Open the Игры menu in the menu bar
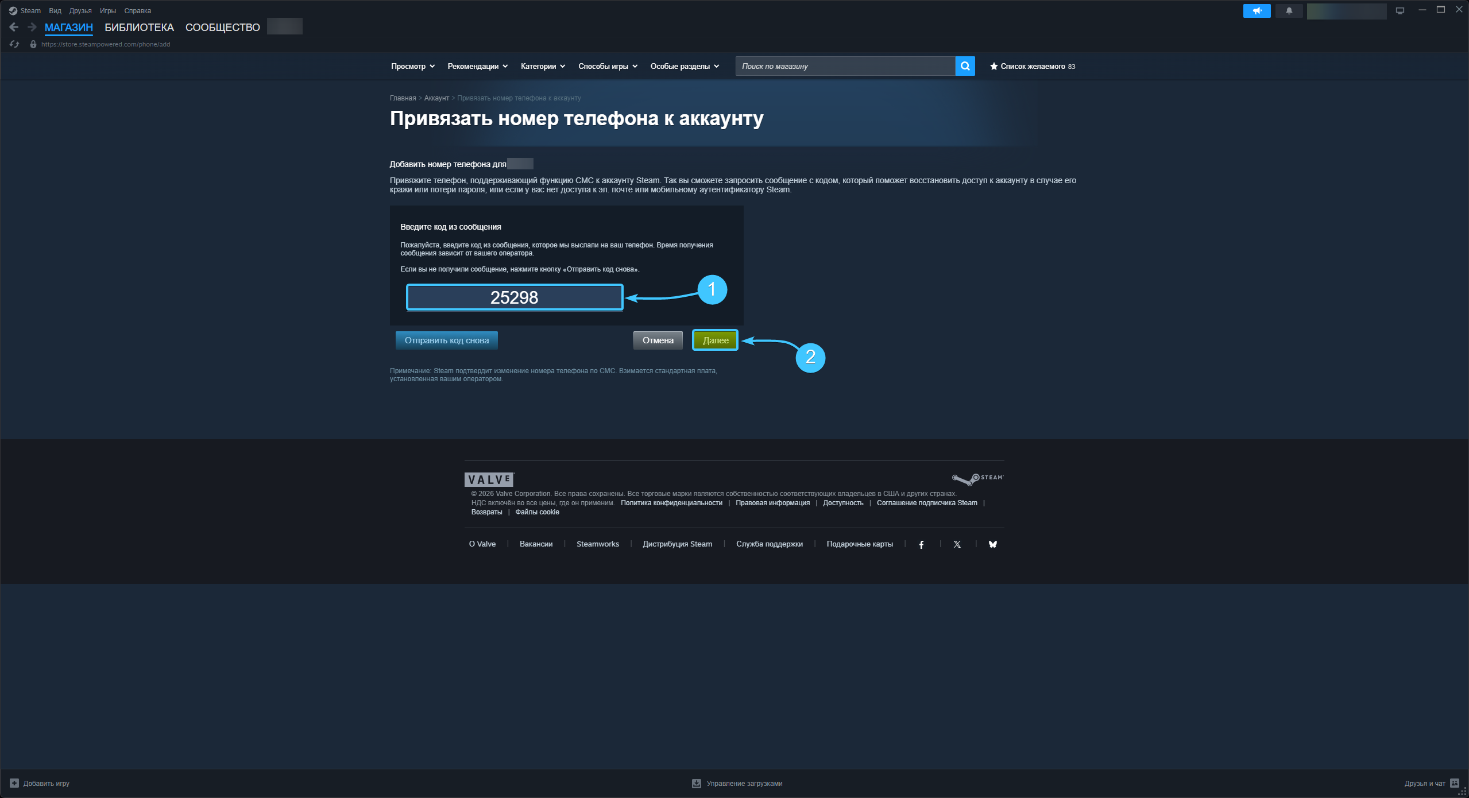This screenshot has width=1469, height=798. click(107, 11)
